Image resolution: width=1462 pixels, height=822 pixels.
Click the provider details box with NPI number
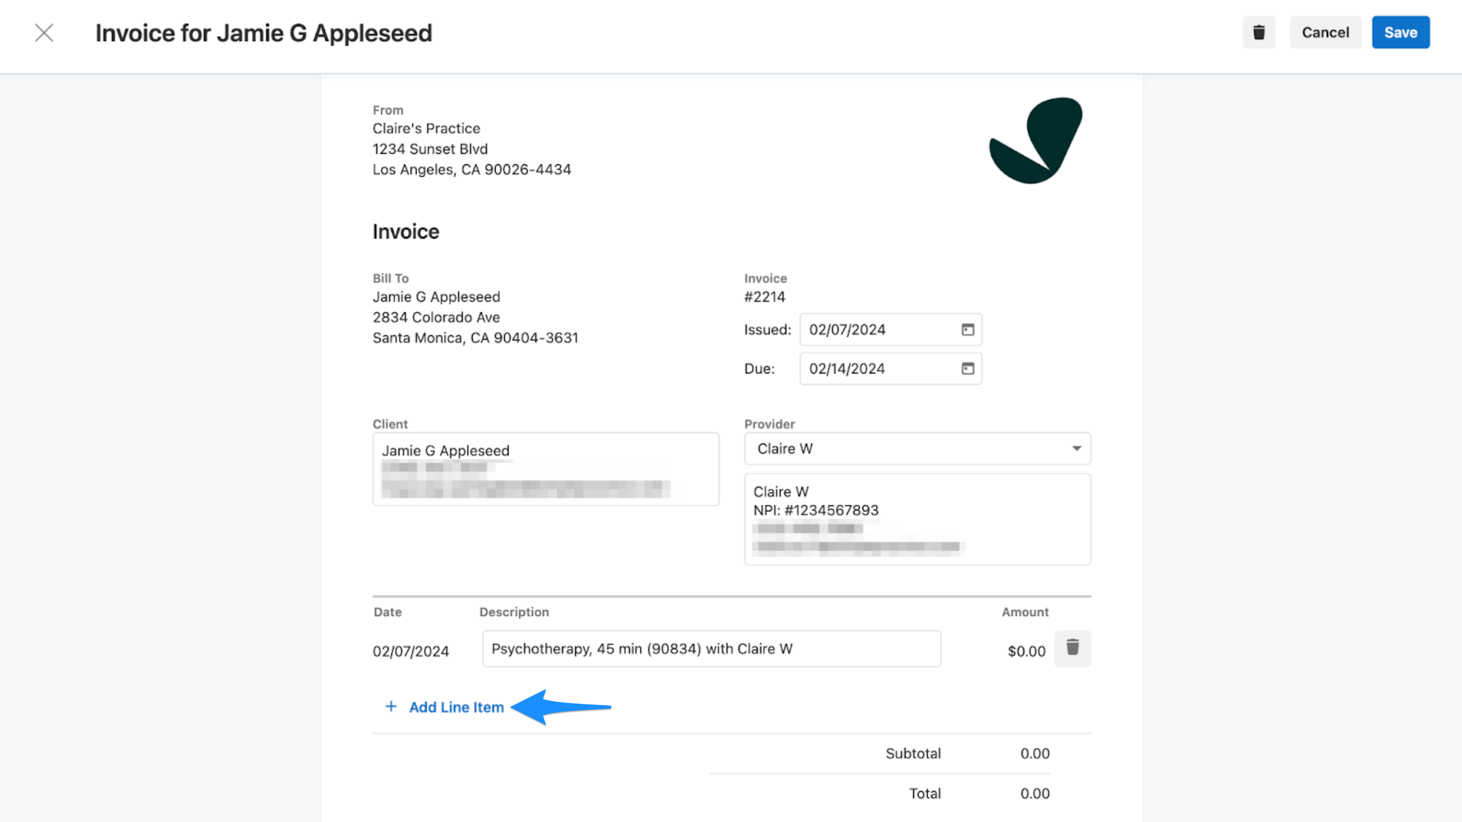(x=917, y=519)
